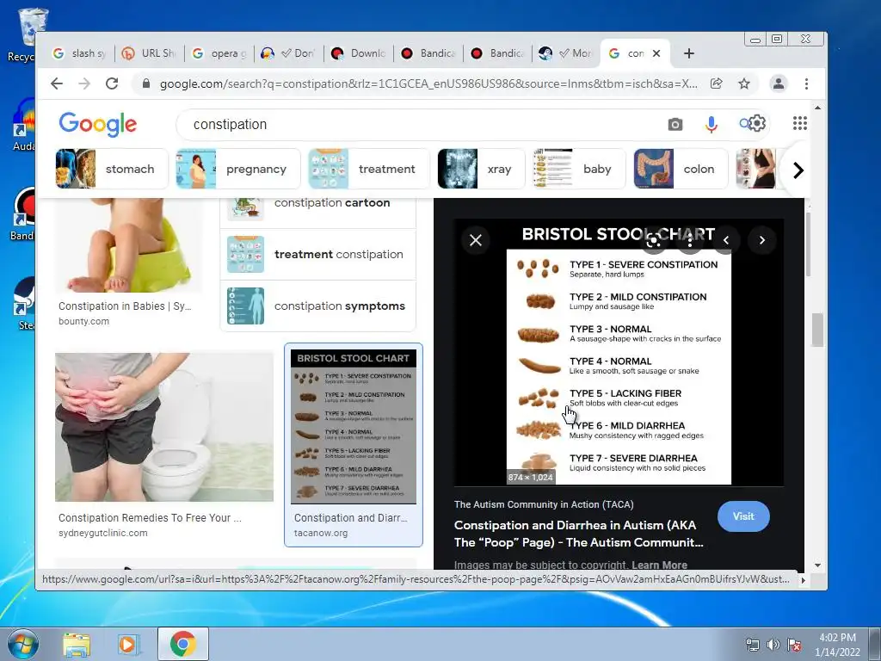
Task: Open Windows Explorer from taskbar
Action: pos(77,644)
